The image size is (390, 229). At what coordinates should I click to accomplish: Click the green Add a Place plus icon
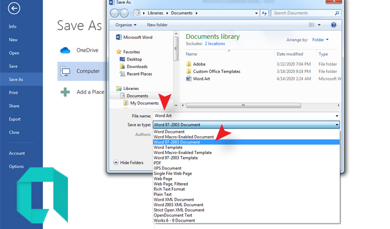(65, 92)
